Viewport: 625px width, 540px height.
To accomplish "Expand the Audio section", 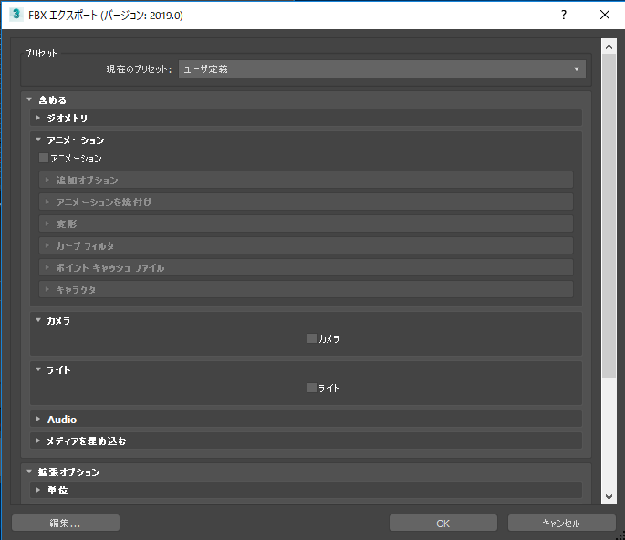I will click(307, 420).
